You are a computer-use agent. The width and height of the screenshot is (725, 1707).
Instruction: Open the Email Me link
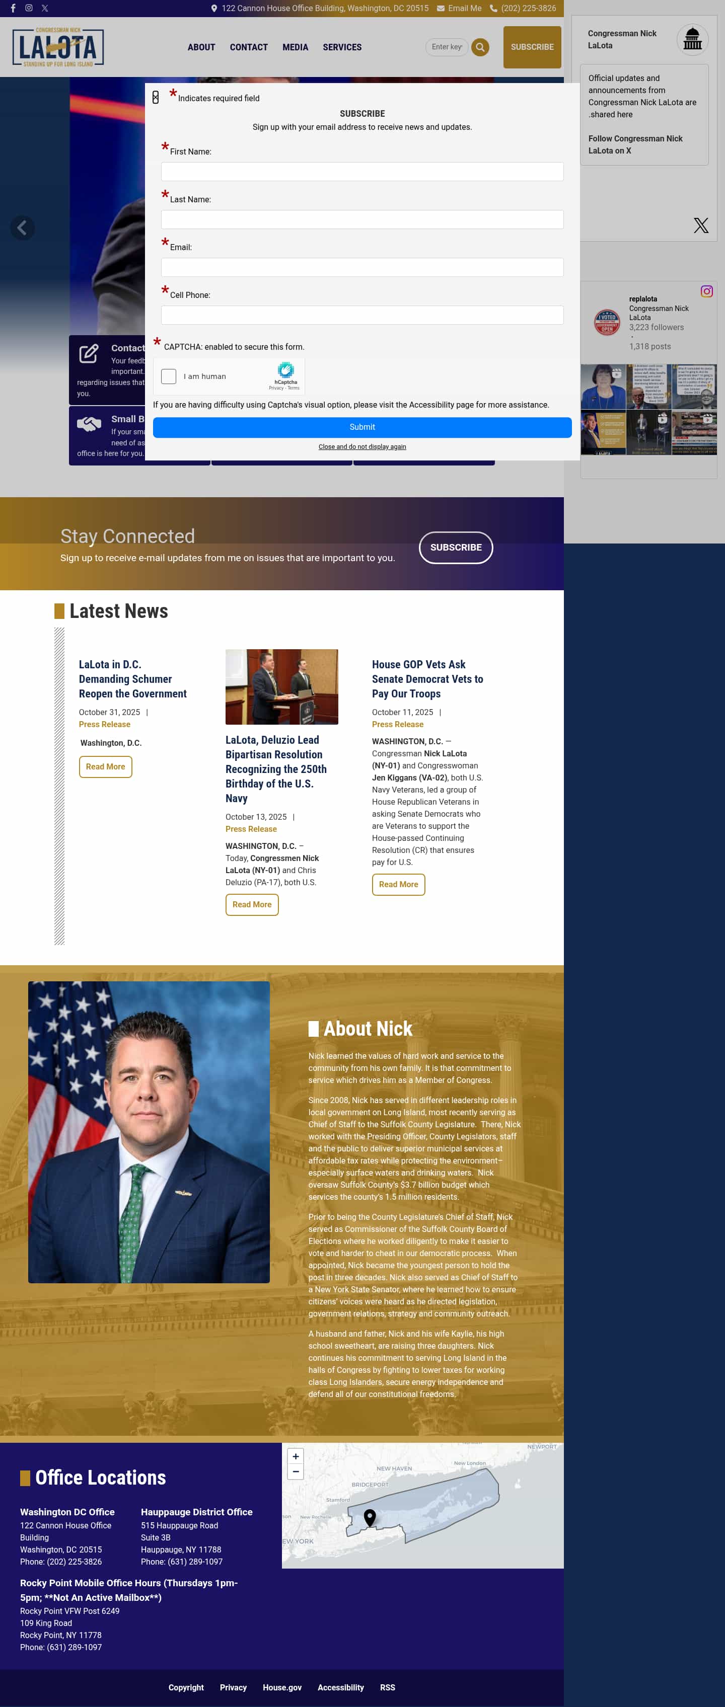[465, 9]
